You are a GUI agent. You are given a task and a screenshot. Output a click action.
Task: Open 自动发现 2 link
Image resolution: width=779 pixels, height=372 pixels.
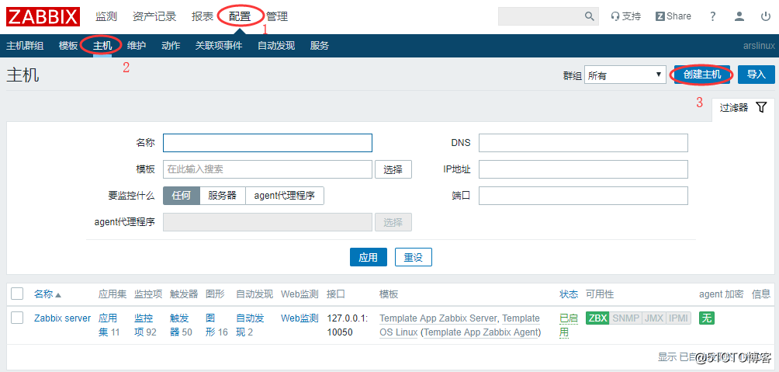click(x=251, y=325)
